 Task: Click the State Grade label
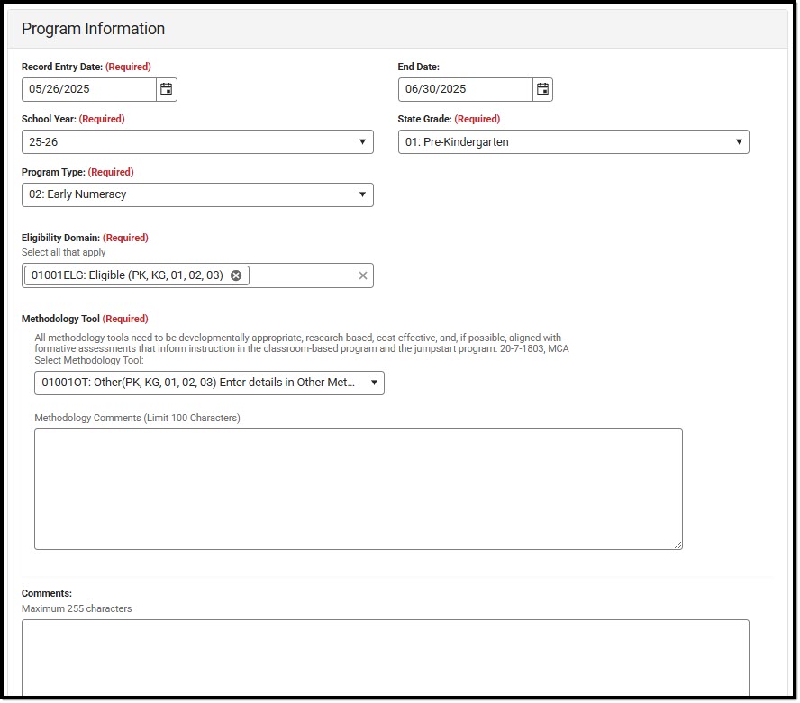449,119
